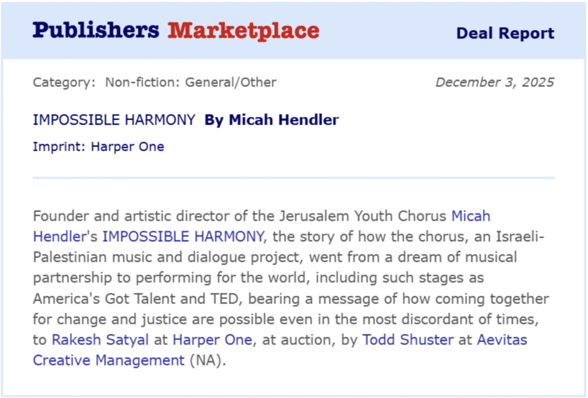
Task: Click the Jerusalem Youth Chorus text
Action: coord(362,216)
